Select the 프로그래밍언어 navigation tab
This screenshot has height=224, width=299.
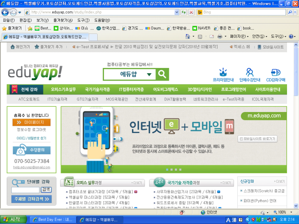(234, 89)
